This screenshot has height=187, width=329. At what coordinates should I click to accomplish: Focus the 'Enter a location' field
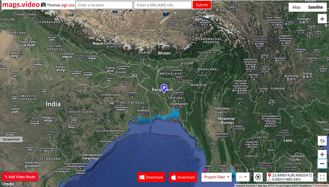coord(104,5)
